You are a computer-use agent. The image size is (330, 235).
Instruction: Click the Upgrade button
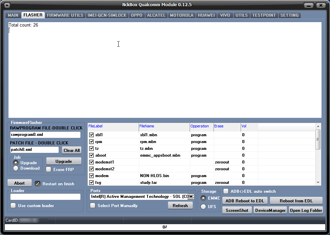pos(64,161)
